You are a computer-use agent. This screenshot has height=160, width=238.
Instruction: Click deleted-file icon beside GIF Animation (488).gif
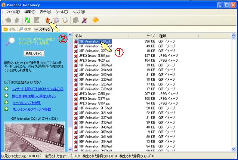tap(76, 147)
